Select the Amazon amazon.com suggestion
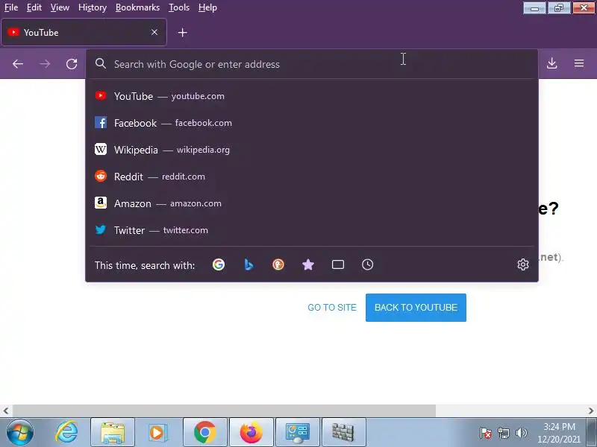Screen dimensions: 597x447 pos(312,203)
